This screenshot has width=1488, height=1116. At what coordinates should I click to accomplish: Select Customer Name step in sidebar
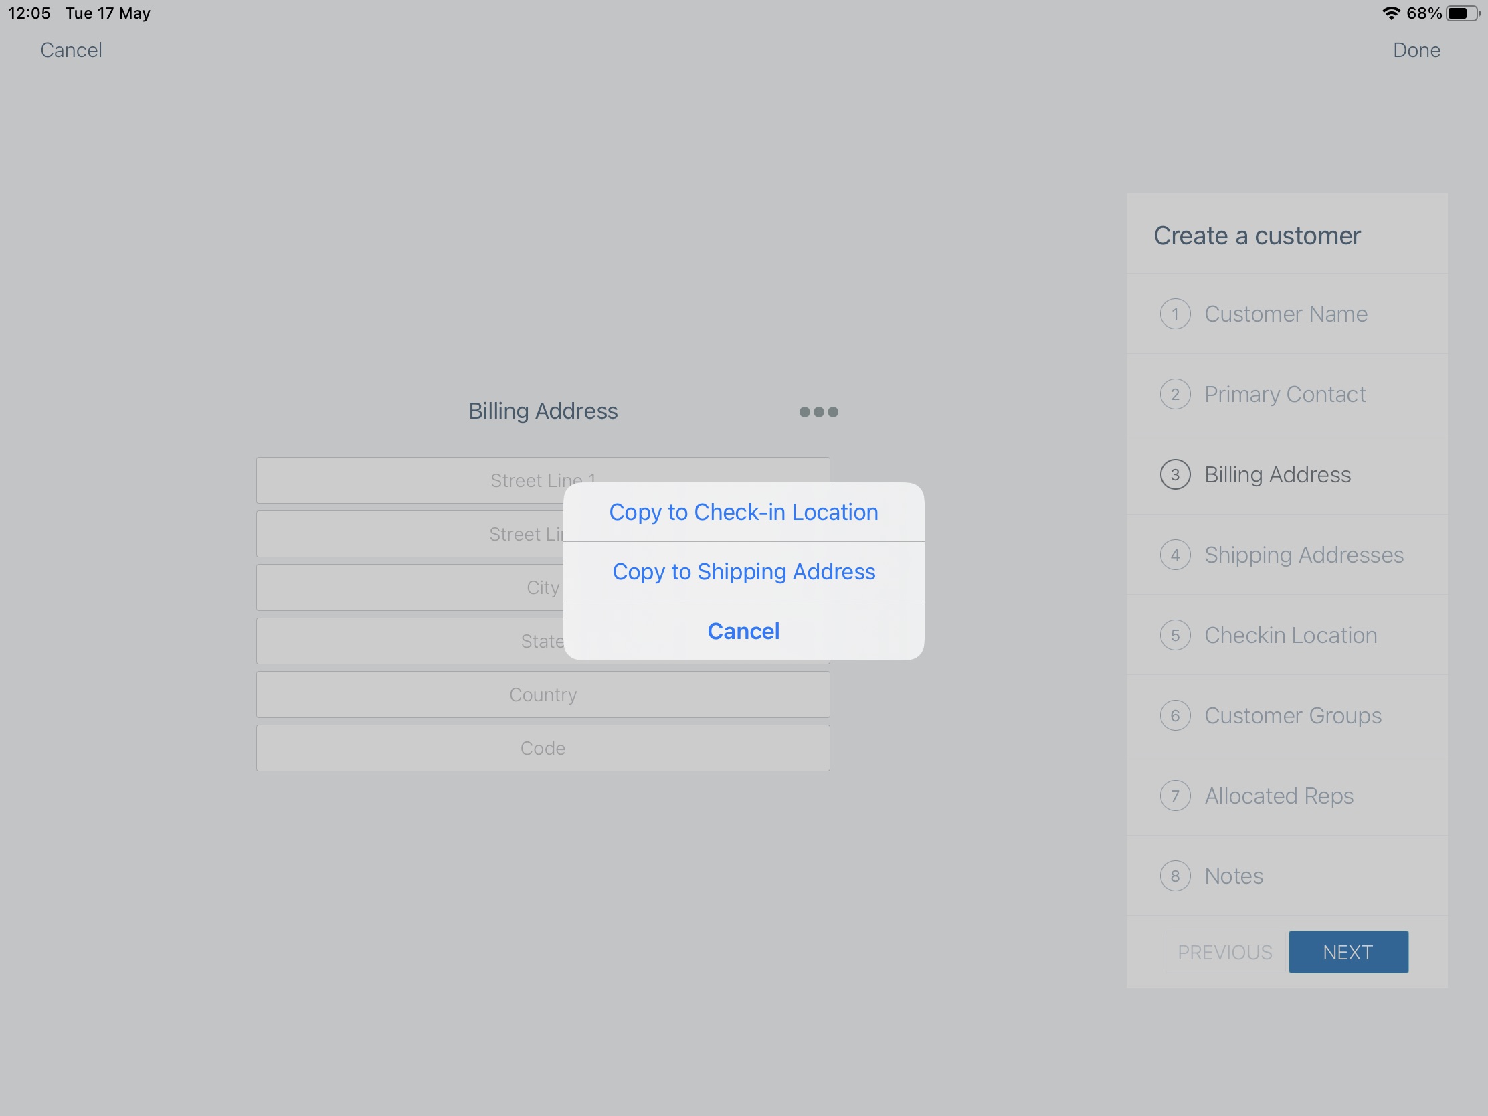pos(1285,313)
